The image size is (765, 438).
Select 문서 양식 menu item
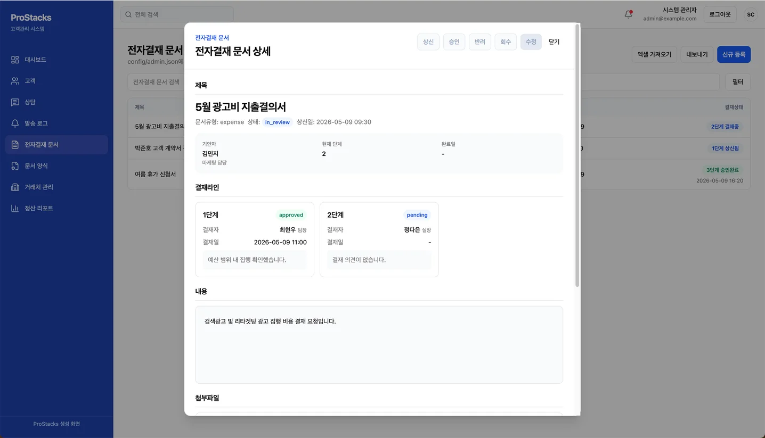tap(56, 166)
